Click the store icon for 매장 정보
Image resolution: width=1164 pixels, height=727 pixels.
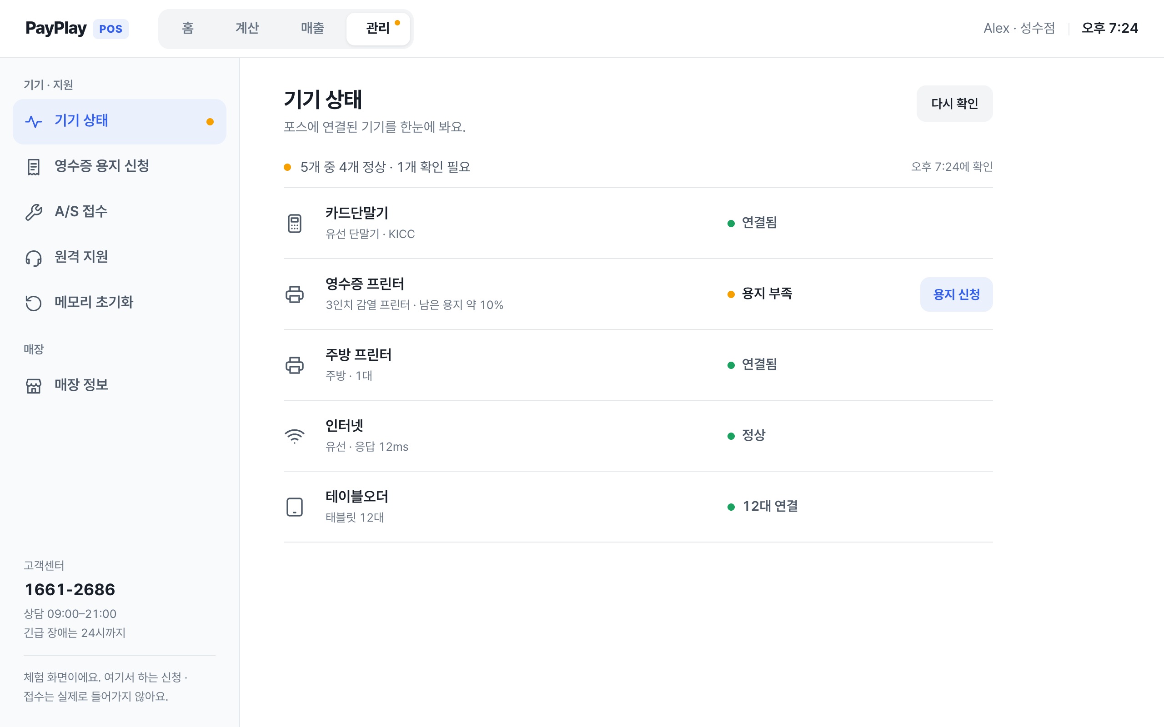click(x=34, y=386)
